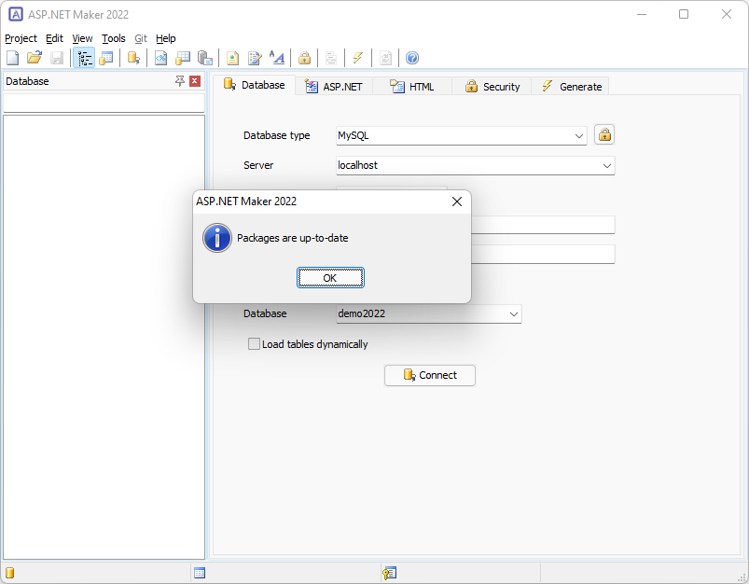Click the key list icon in status bar
The height and width of the screenshot is (584, 749).
[x=389, y=573]
